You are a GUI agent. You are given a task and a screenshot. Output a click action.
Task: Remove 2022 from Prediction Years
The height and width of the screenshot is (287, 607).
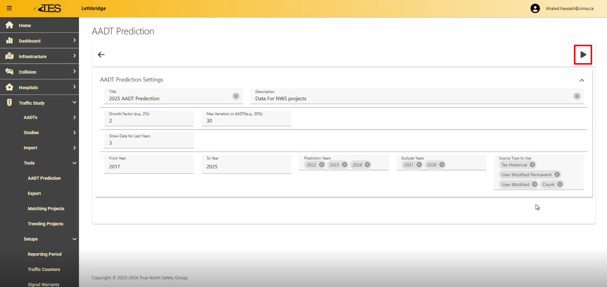click(322, 165)
